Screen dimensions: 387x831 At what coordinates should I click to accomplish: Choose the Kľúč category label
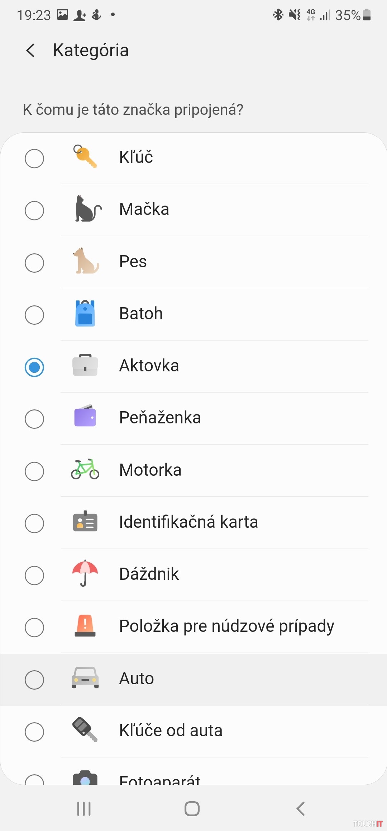click(136, 157)
